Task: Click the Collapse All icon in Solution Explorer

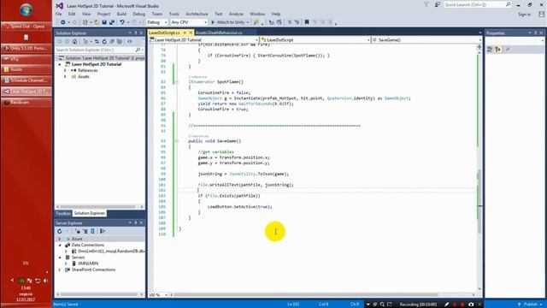Action: (112, 42)
